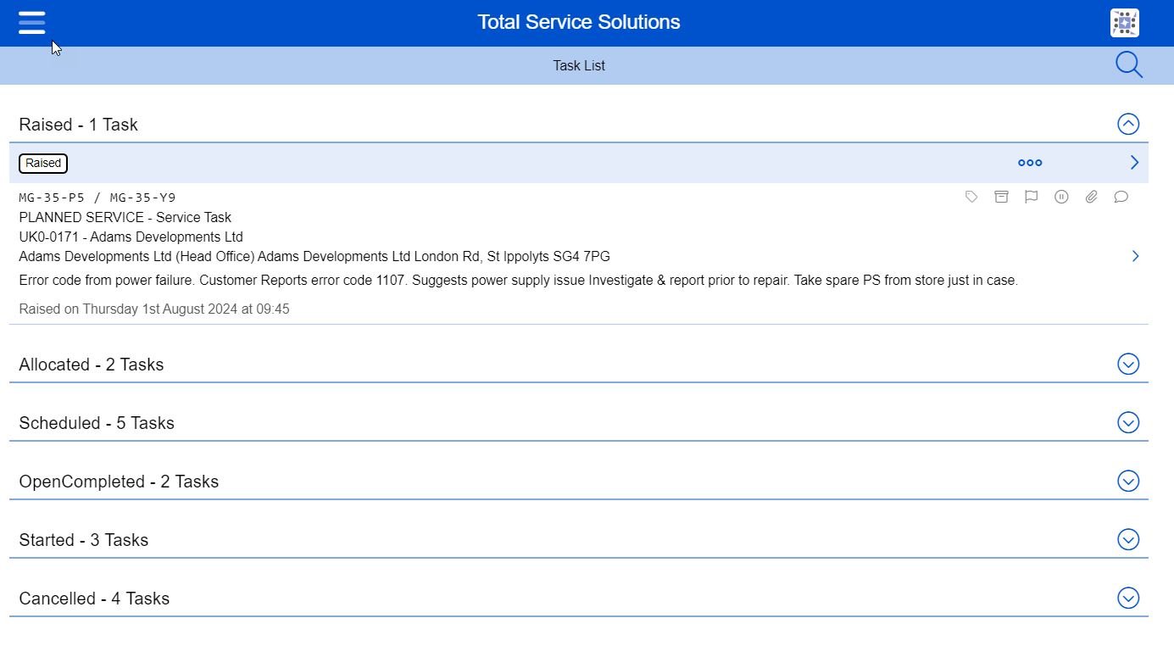Screen dimensions: 1174x646
Task: Expand the OpenCompleted - 2 Tasks section
Action: coord(1128,482)
